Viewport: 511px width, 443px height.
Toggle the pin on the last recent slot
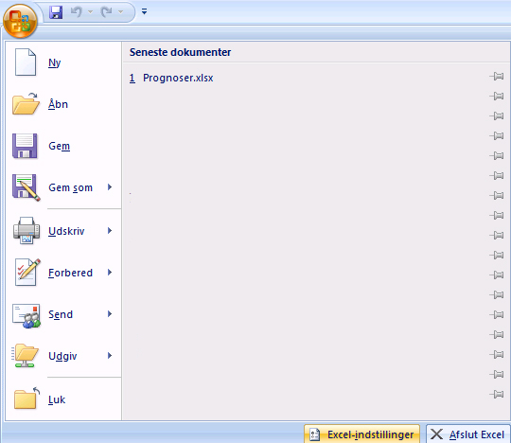pos(497,394)
